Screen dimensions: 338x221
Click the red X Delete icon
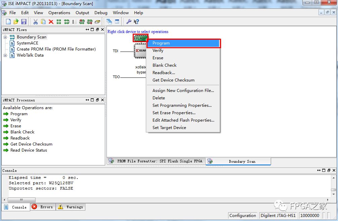[51, 22]
